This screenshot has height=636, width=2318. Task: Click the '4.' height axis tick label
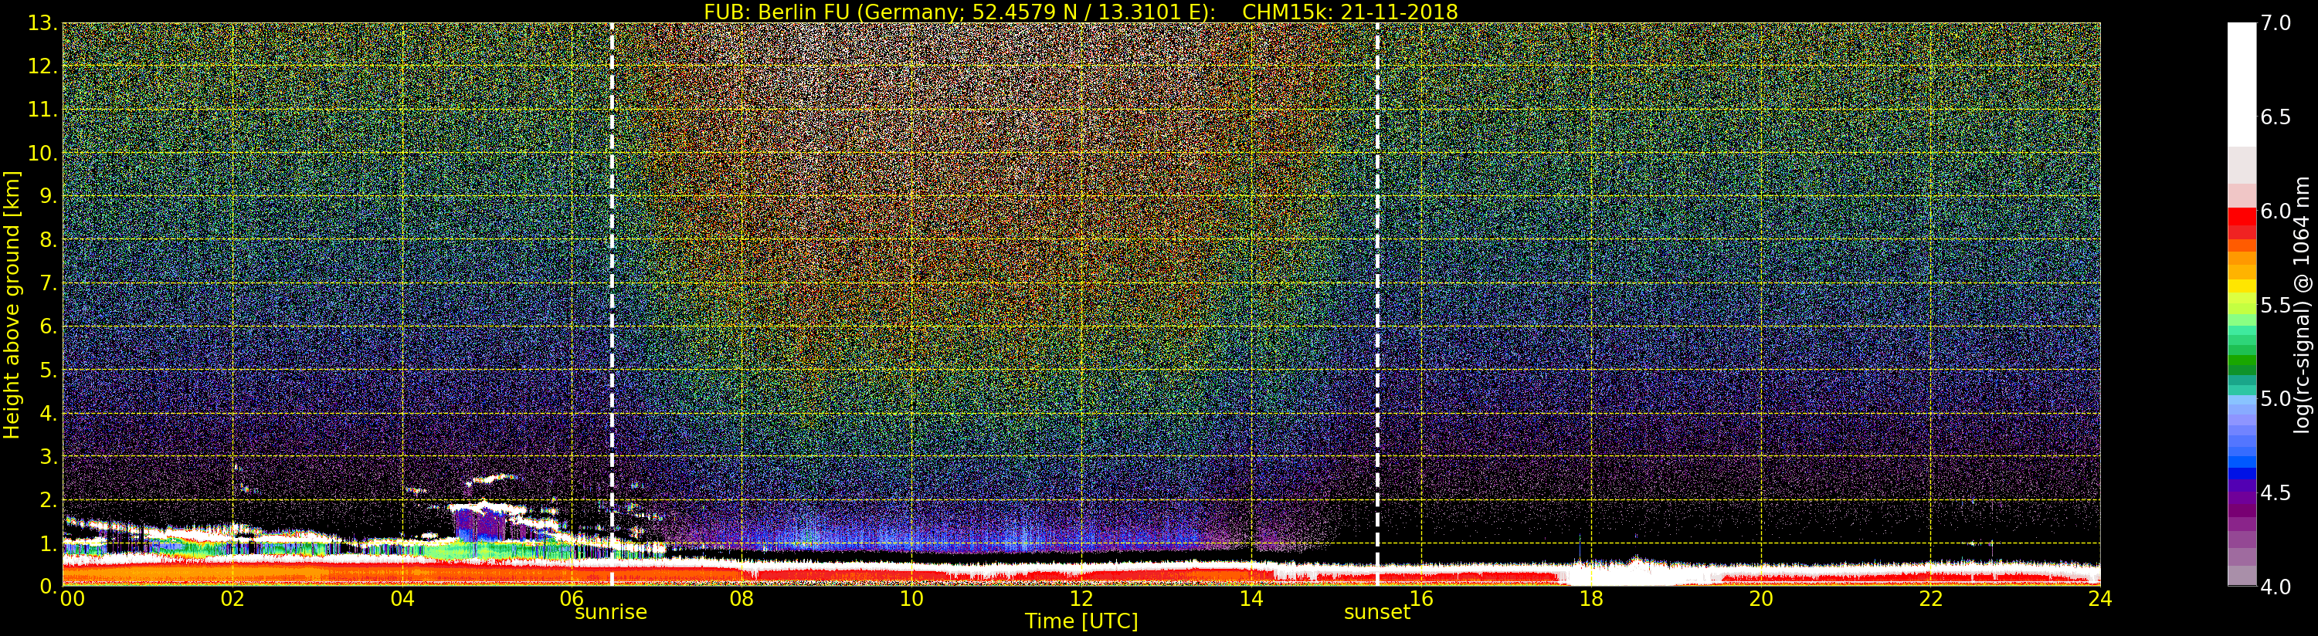(x=48, y=413)
